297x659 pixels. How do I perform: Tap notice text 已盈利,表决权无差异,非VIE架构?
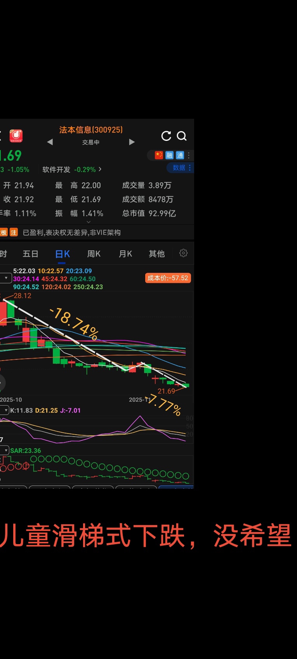pyautogui.click(x=72, y=232)
